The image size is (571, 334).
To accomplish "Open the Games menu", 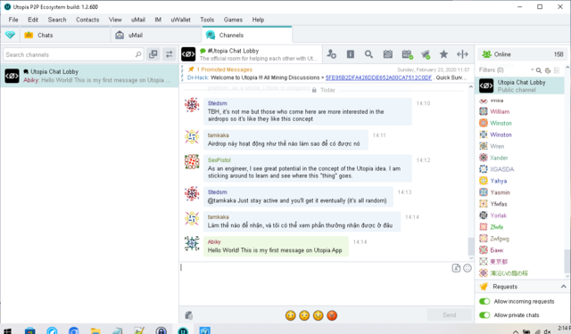I will (233, 20).
